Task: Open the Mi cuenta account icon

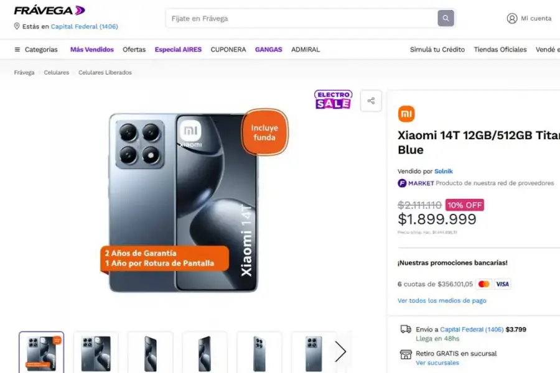Action: click(511, 18)
